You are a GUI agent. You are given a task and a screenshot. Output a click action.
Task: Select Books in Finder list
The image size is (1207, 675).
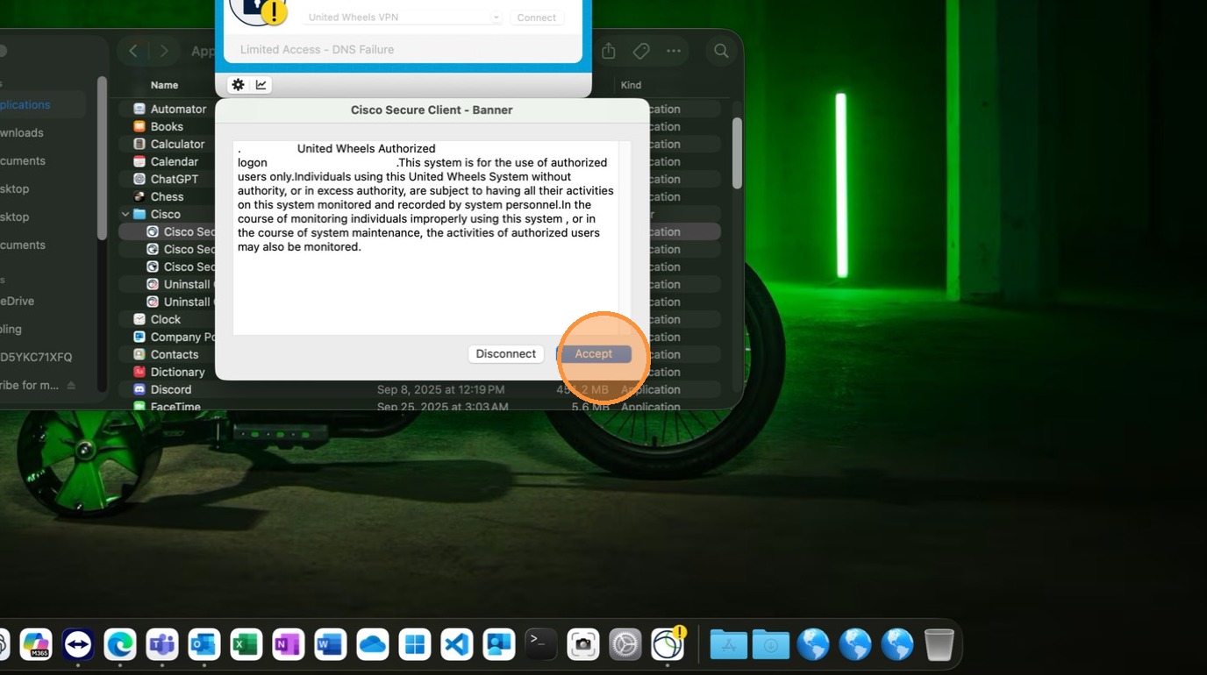click(x=167, y=126)
